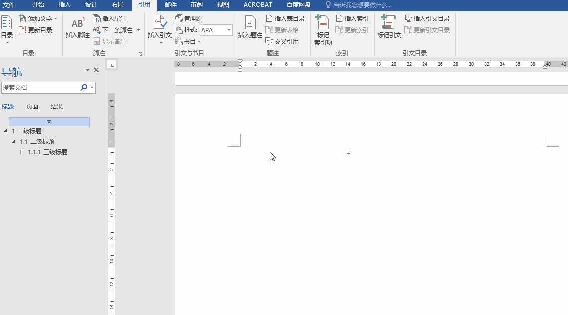Click 更新目录 update table icon
The width and height of the screenshot is (568, 315).
click(22, 30)
